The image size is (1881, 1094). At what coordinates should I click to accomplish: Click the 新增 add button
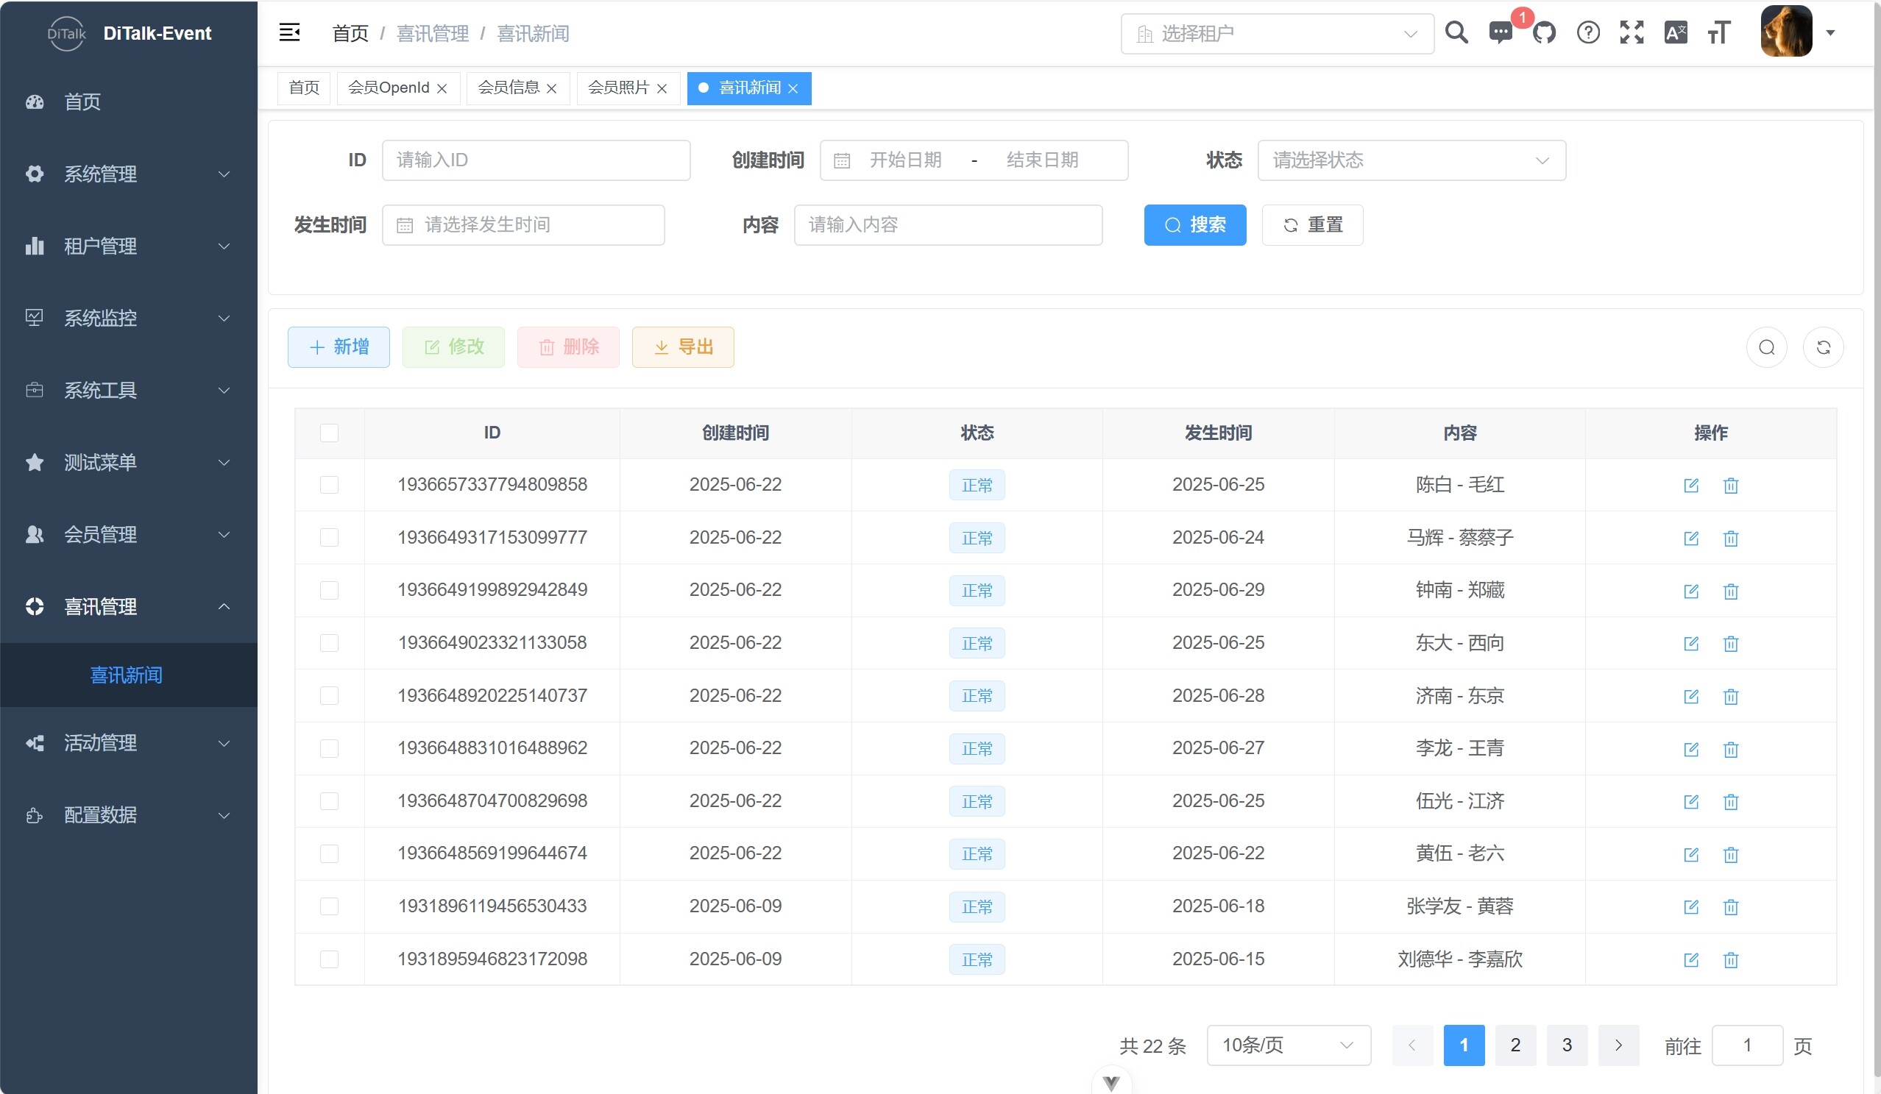(338, 348)
